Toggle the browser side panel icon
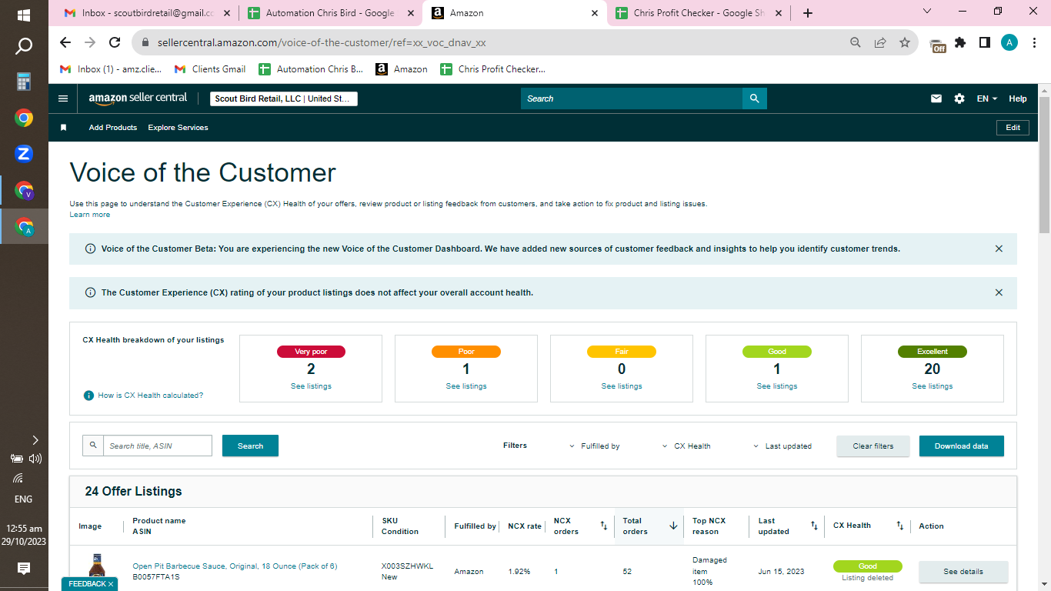 [x=985, y=43]
